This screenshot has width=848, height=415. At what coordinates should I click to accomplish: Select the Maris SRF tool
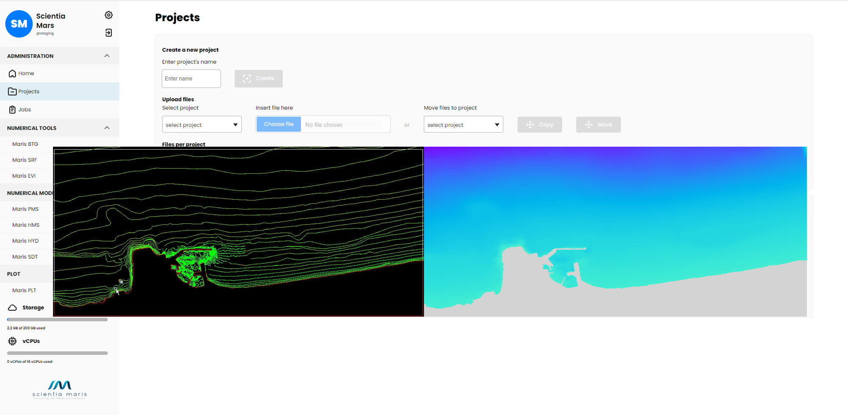25,160
